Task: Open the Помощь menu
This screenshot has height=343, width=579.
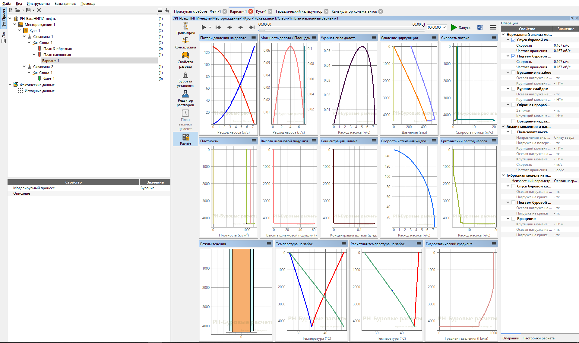Action: click(x=88, y=4)
